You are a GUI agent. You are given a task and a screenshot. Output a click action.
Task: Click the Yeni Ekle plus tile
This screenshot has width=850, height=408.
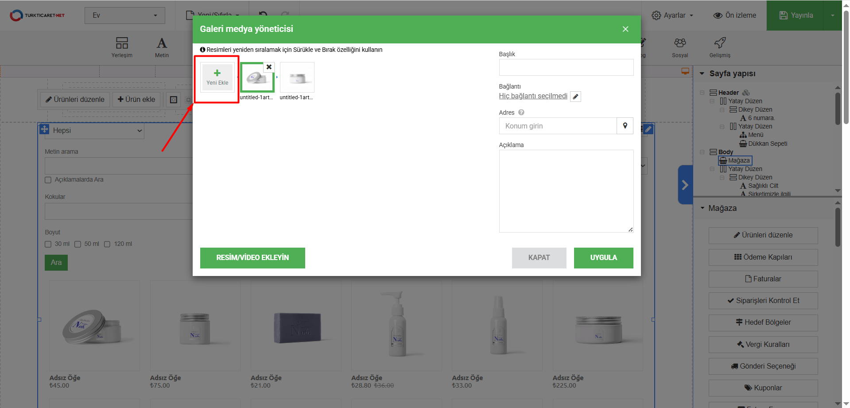217,78
